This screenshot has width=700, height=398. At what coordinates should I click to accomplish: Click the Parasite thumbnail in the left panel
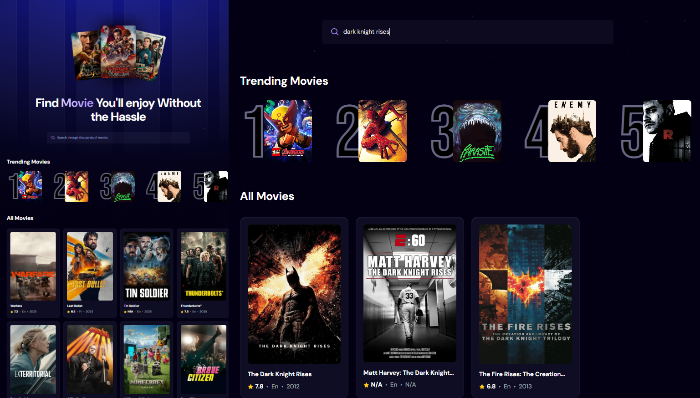coord(123,186)
